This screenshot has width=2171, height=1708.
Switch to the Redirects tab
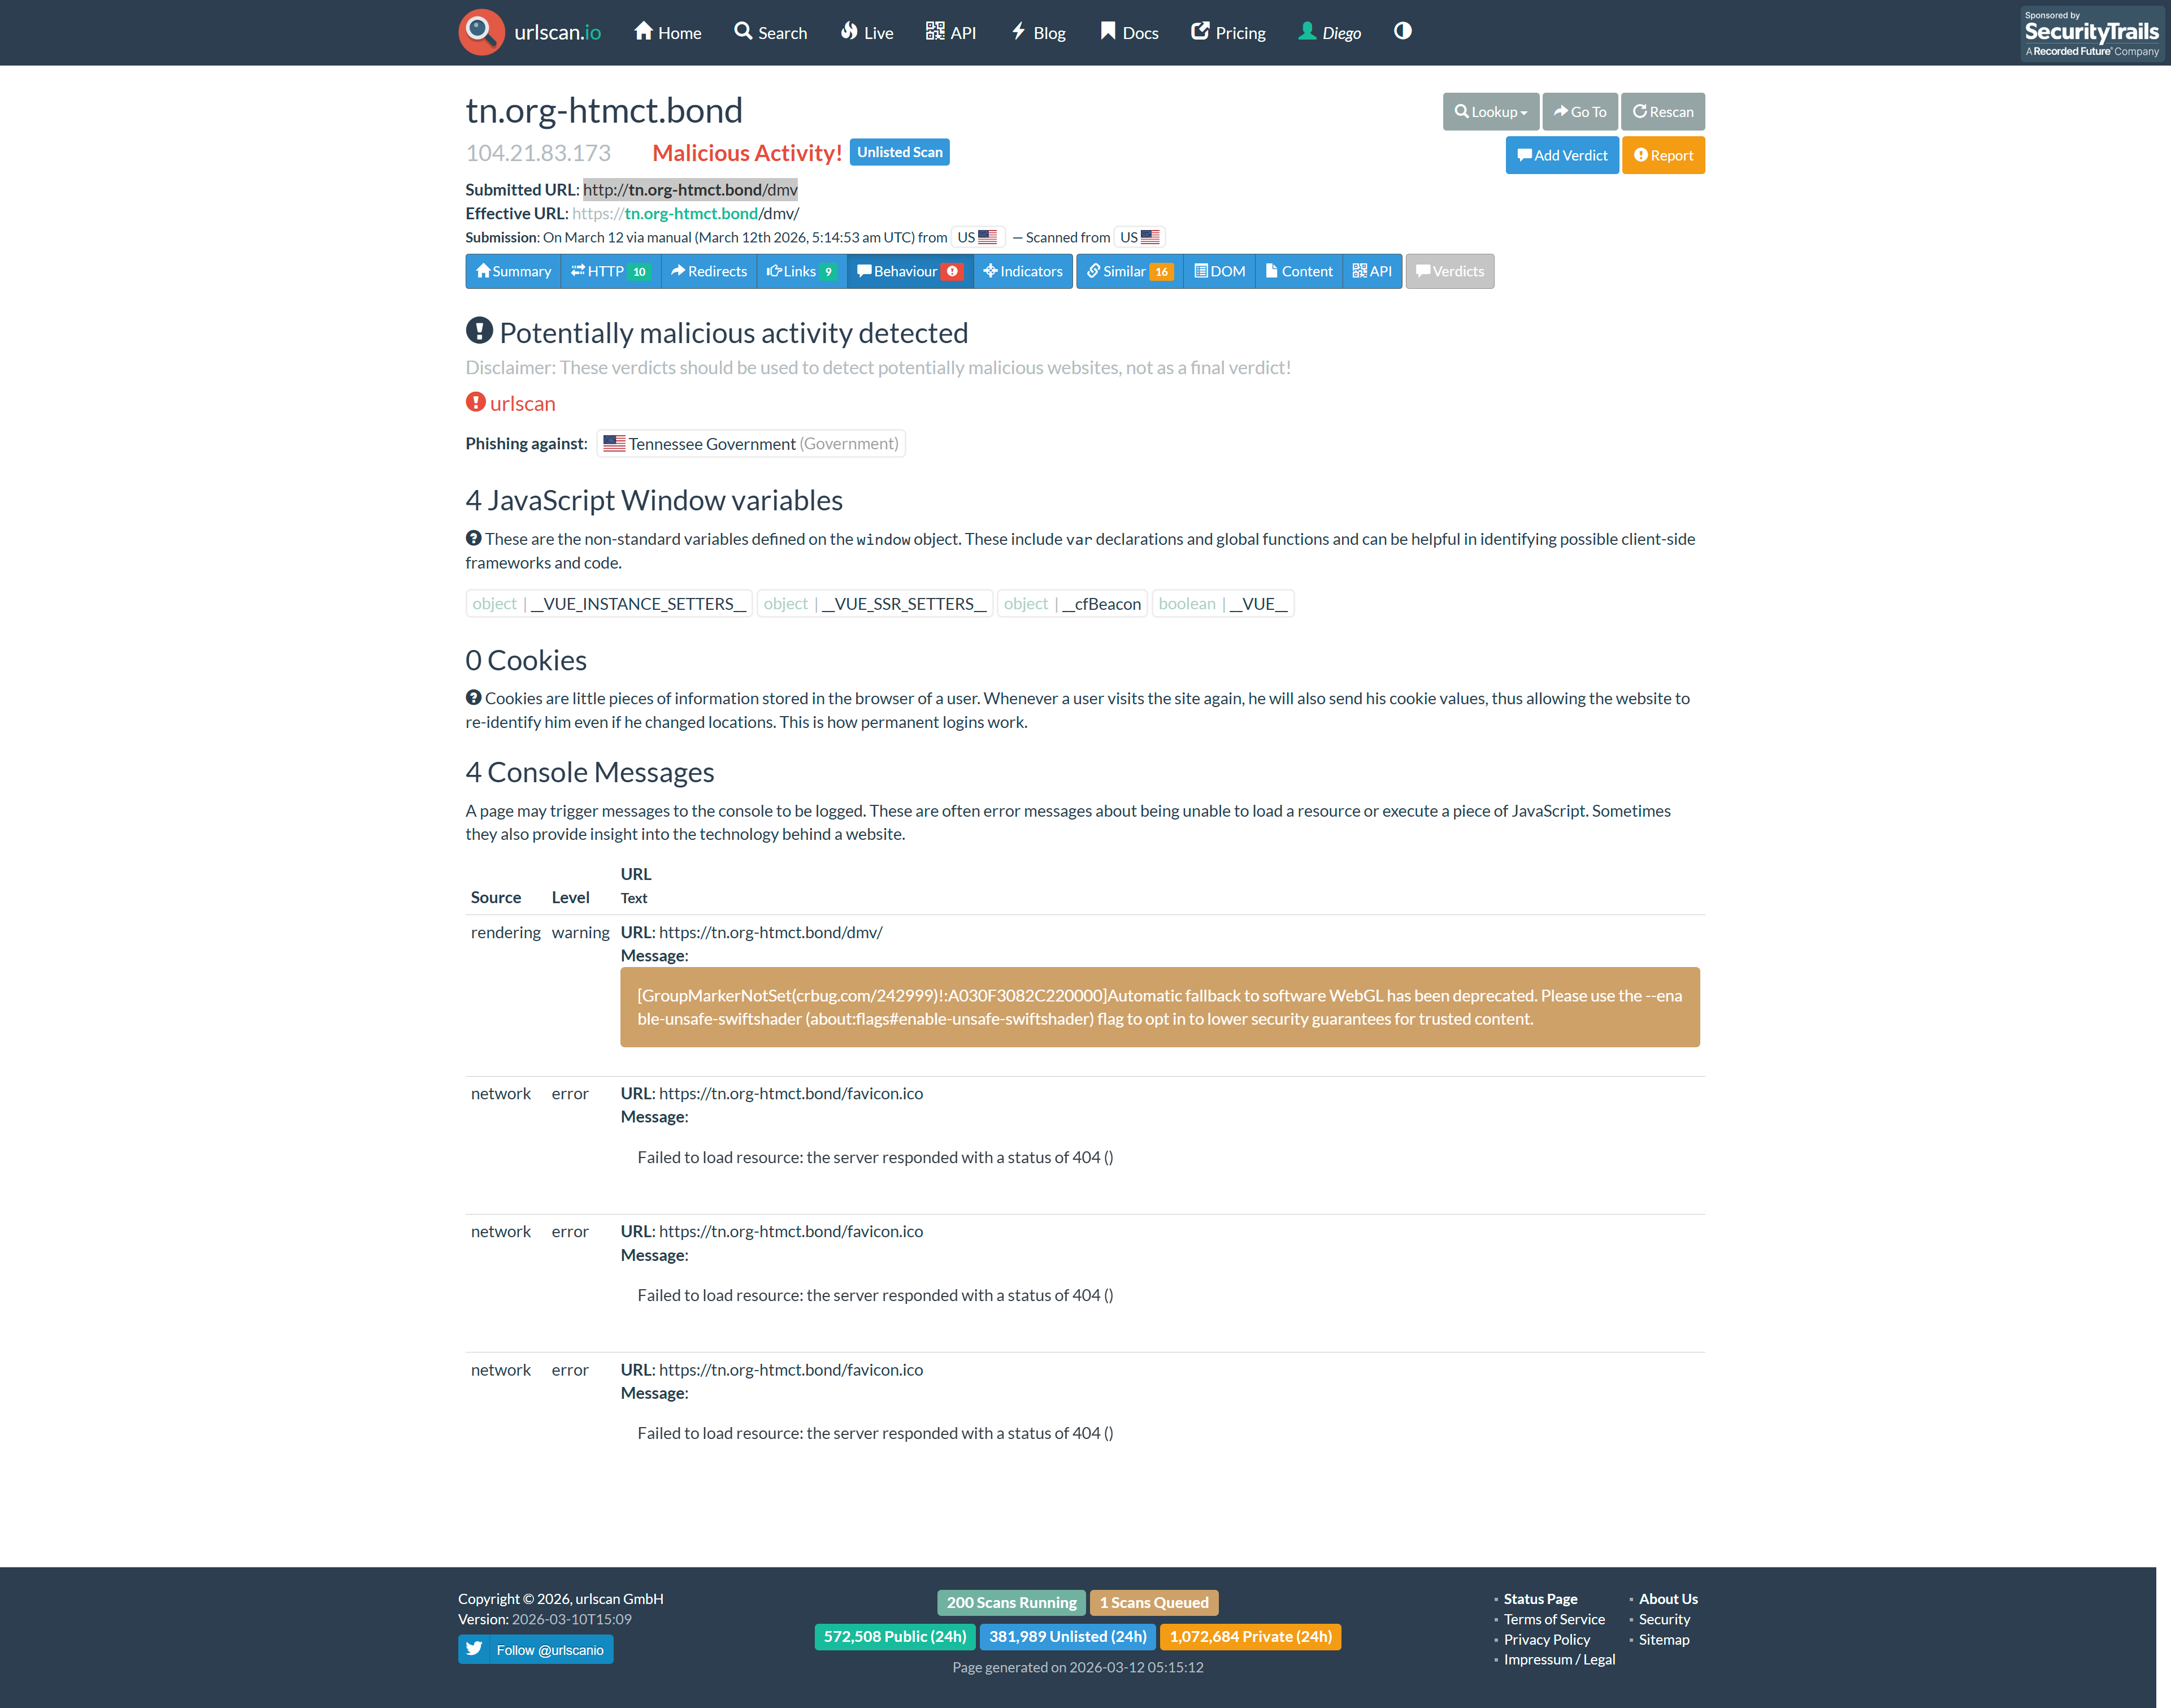(x=709, y=271)
